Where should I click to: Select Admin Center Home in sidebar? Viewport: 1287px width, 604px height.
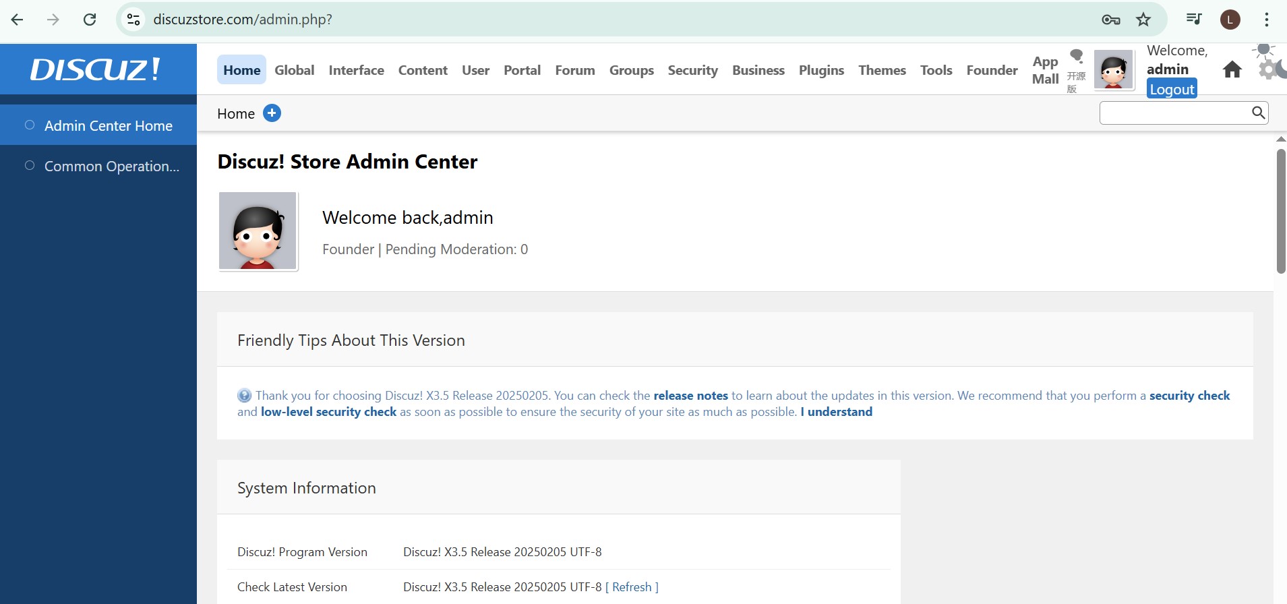[x=98, y=125]
